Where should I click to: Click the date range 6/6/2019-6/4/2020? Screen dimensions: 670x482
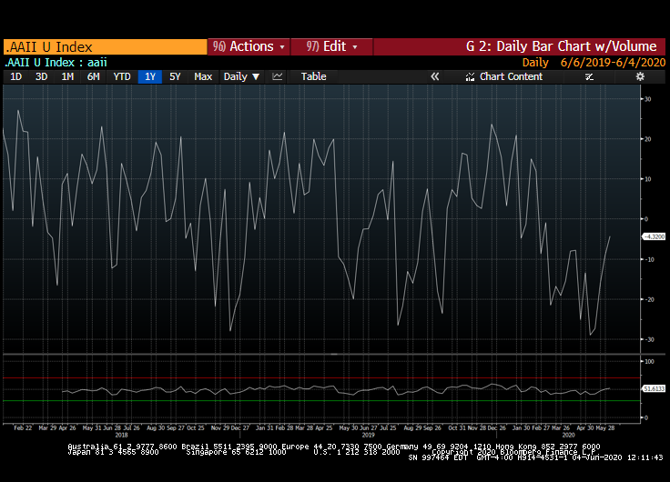click(x=613, y=63)
